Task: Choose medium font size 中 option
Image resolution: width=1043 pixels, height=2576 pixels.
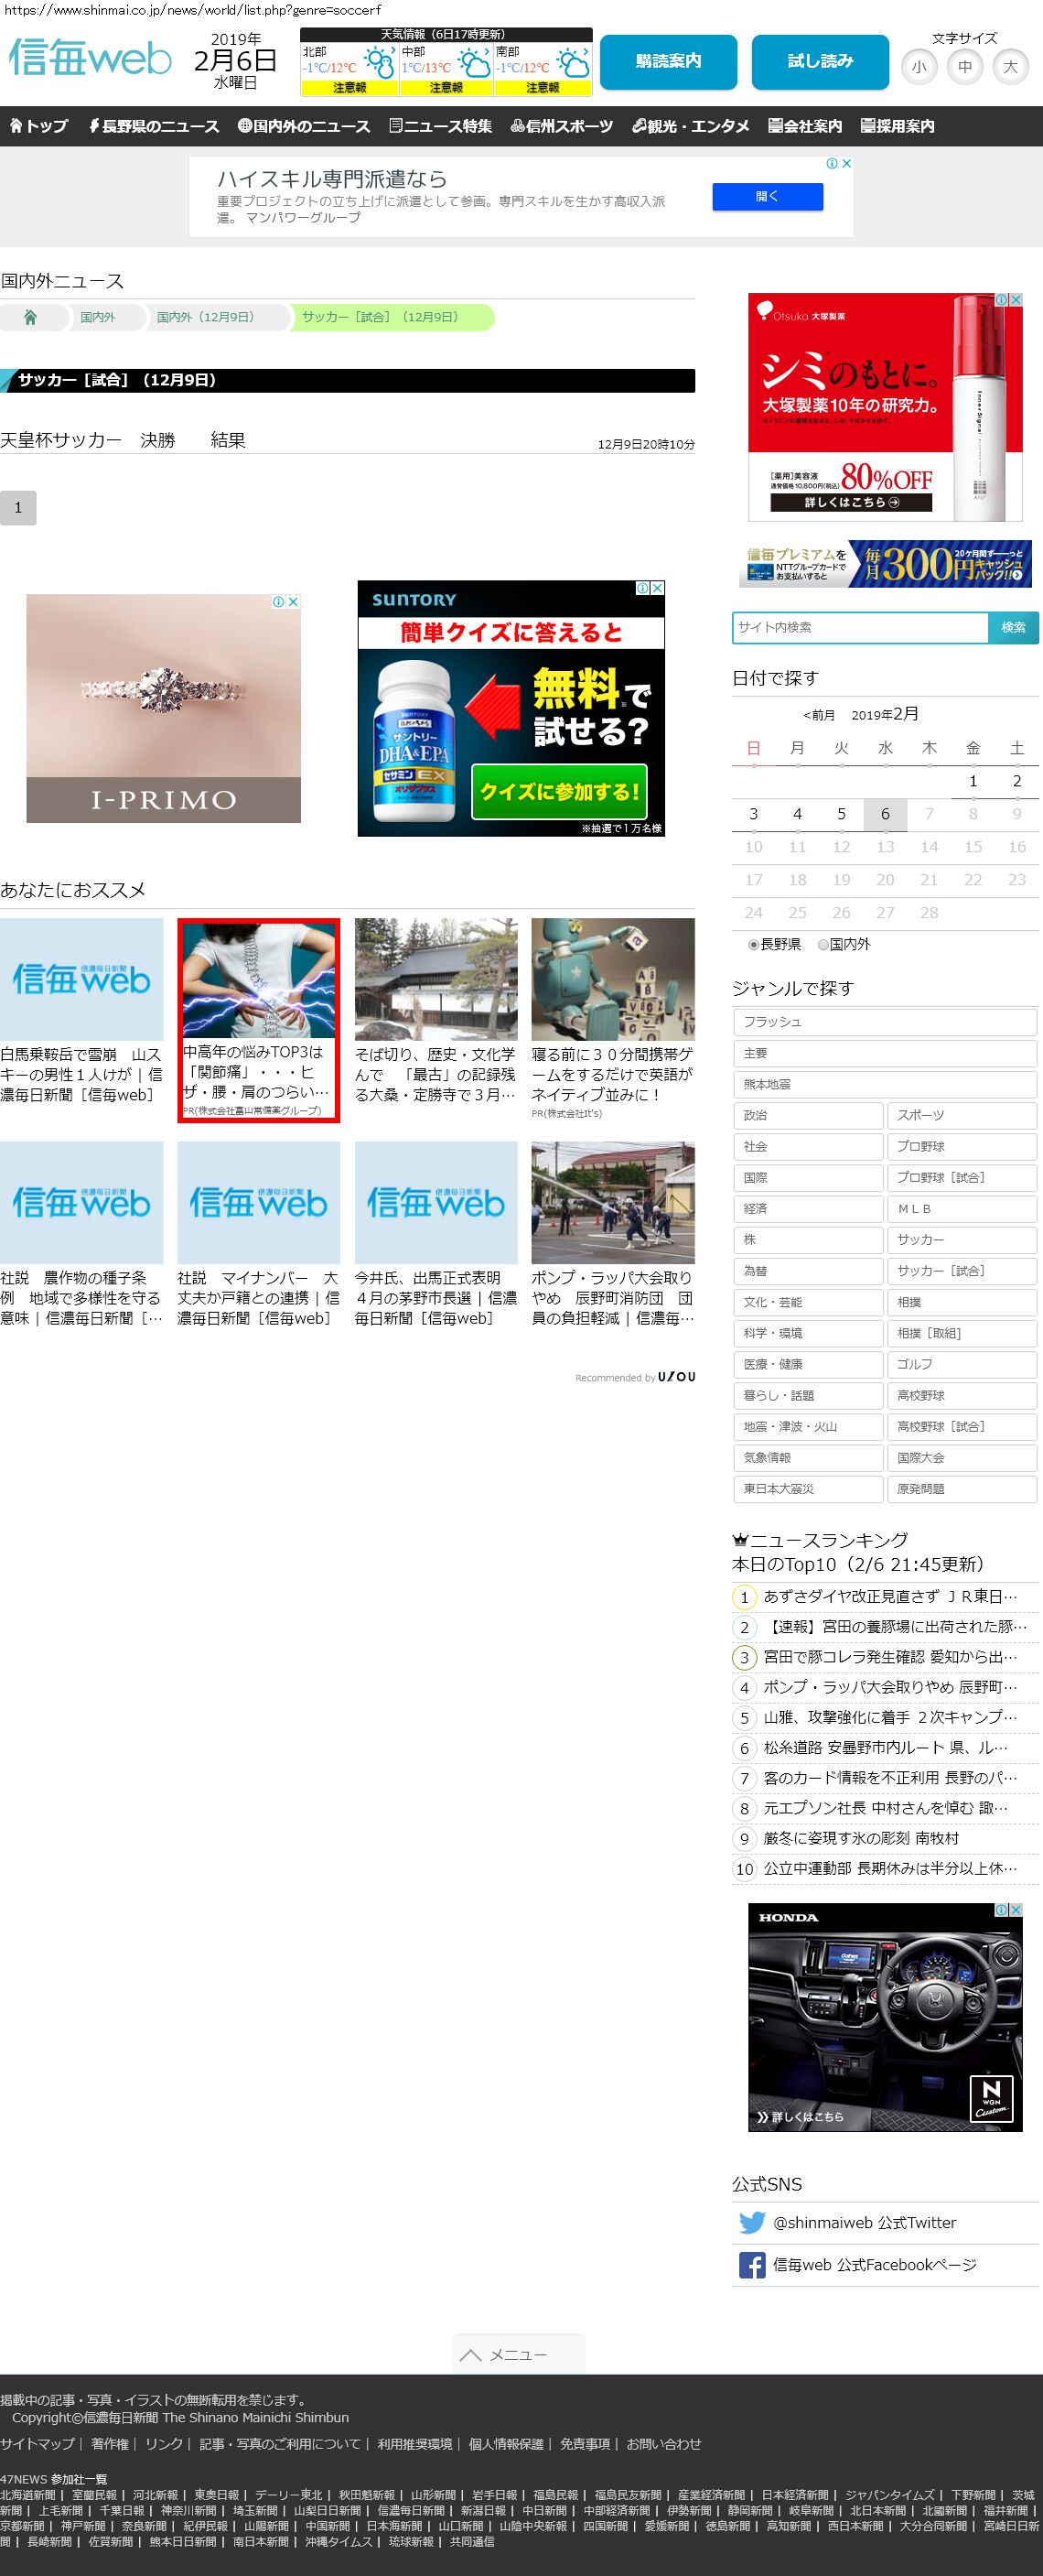Action: [964, 67]
